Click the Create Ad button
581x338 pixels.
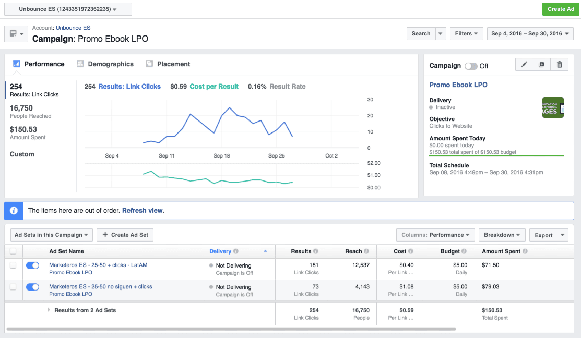point(561,9)
